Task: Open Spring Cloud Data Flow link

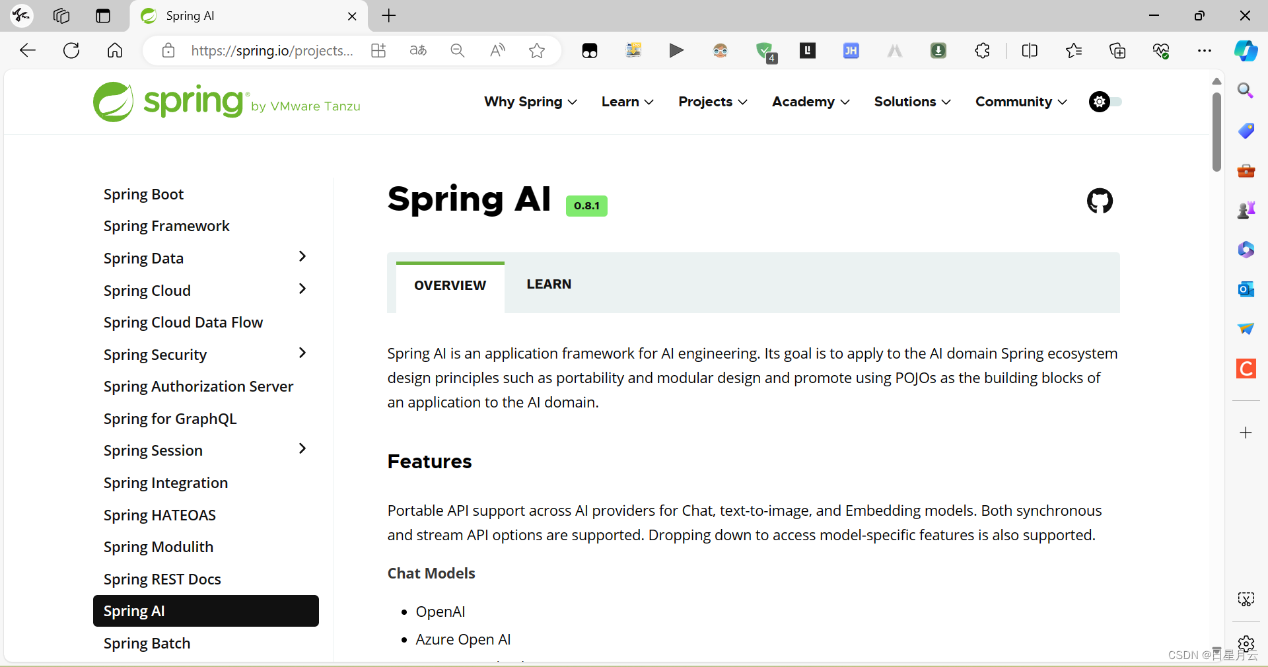Action: tap(183, 322)
